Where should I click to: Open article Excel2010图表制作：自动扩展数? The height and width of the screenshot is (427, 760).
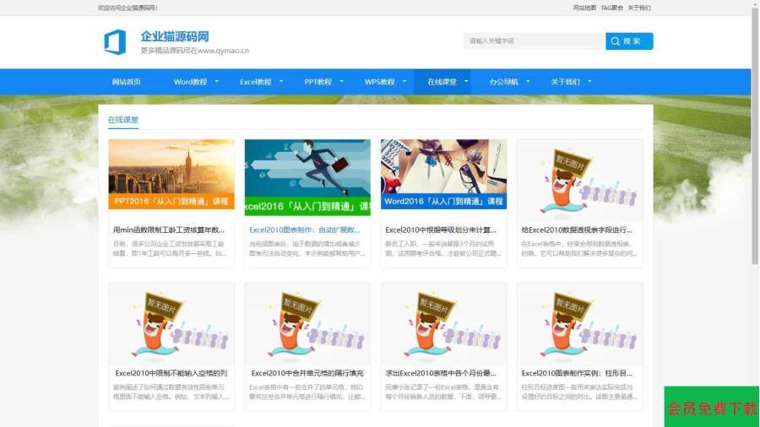304,230
